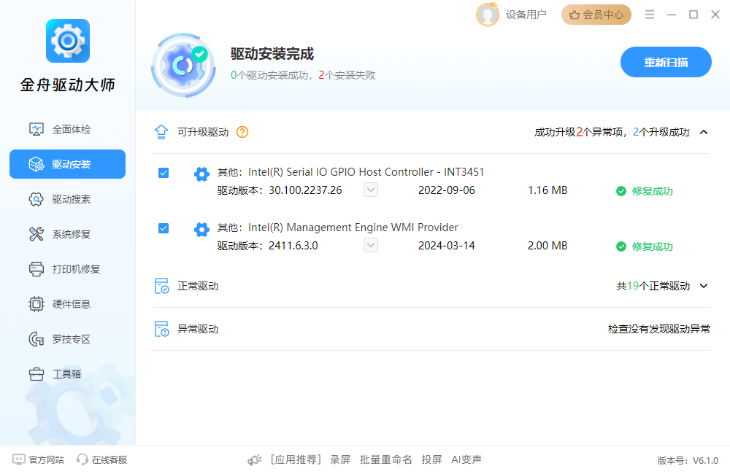Click the 金舟驱动大师 app logo
The height and width of the screenshot is (474, 730).
click(x=68, y=41)
